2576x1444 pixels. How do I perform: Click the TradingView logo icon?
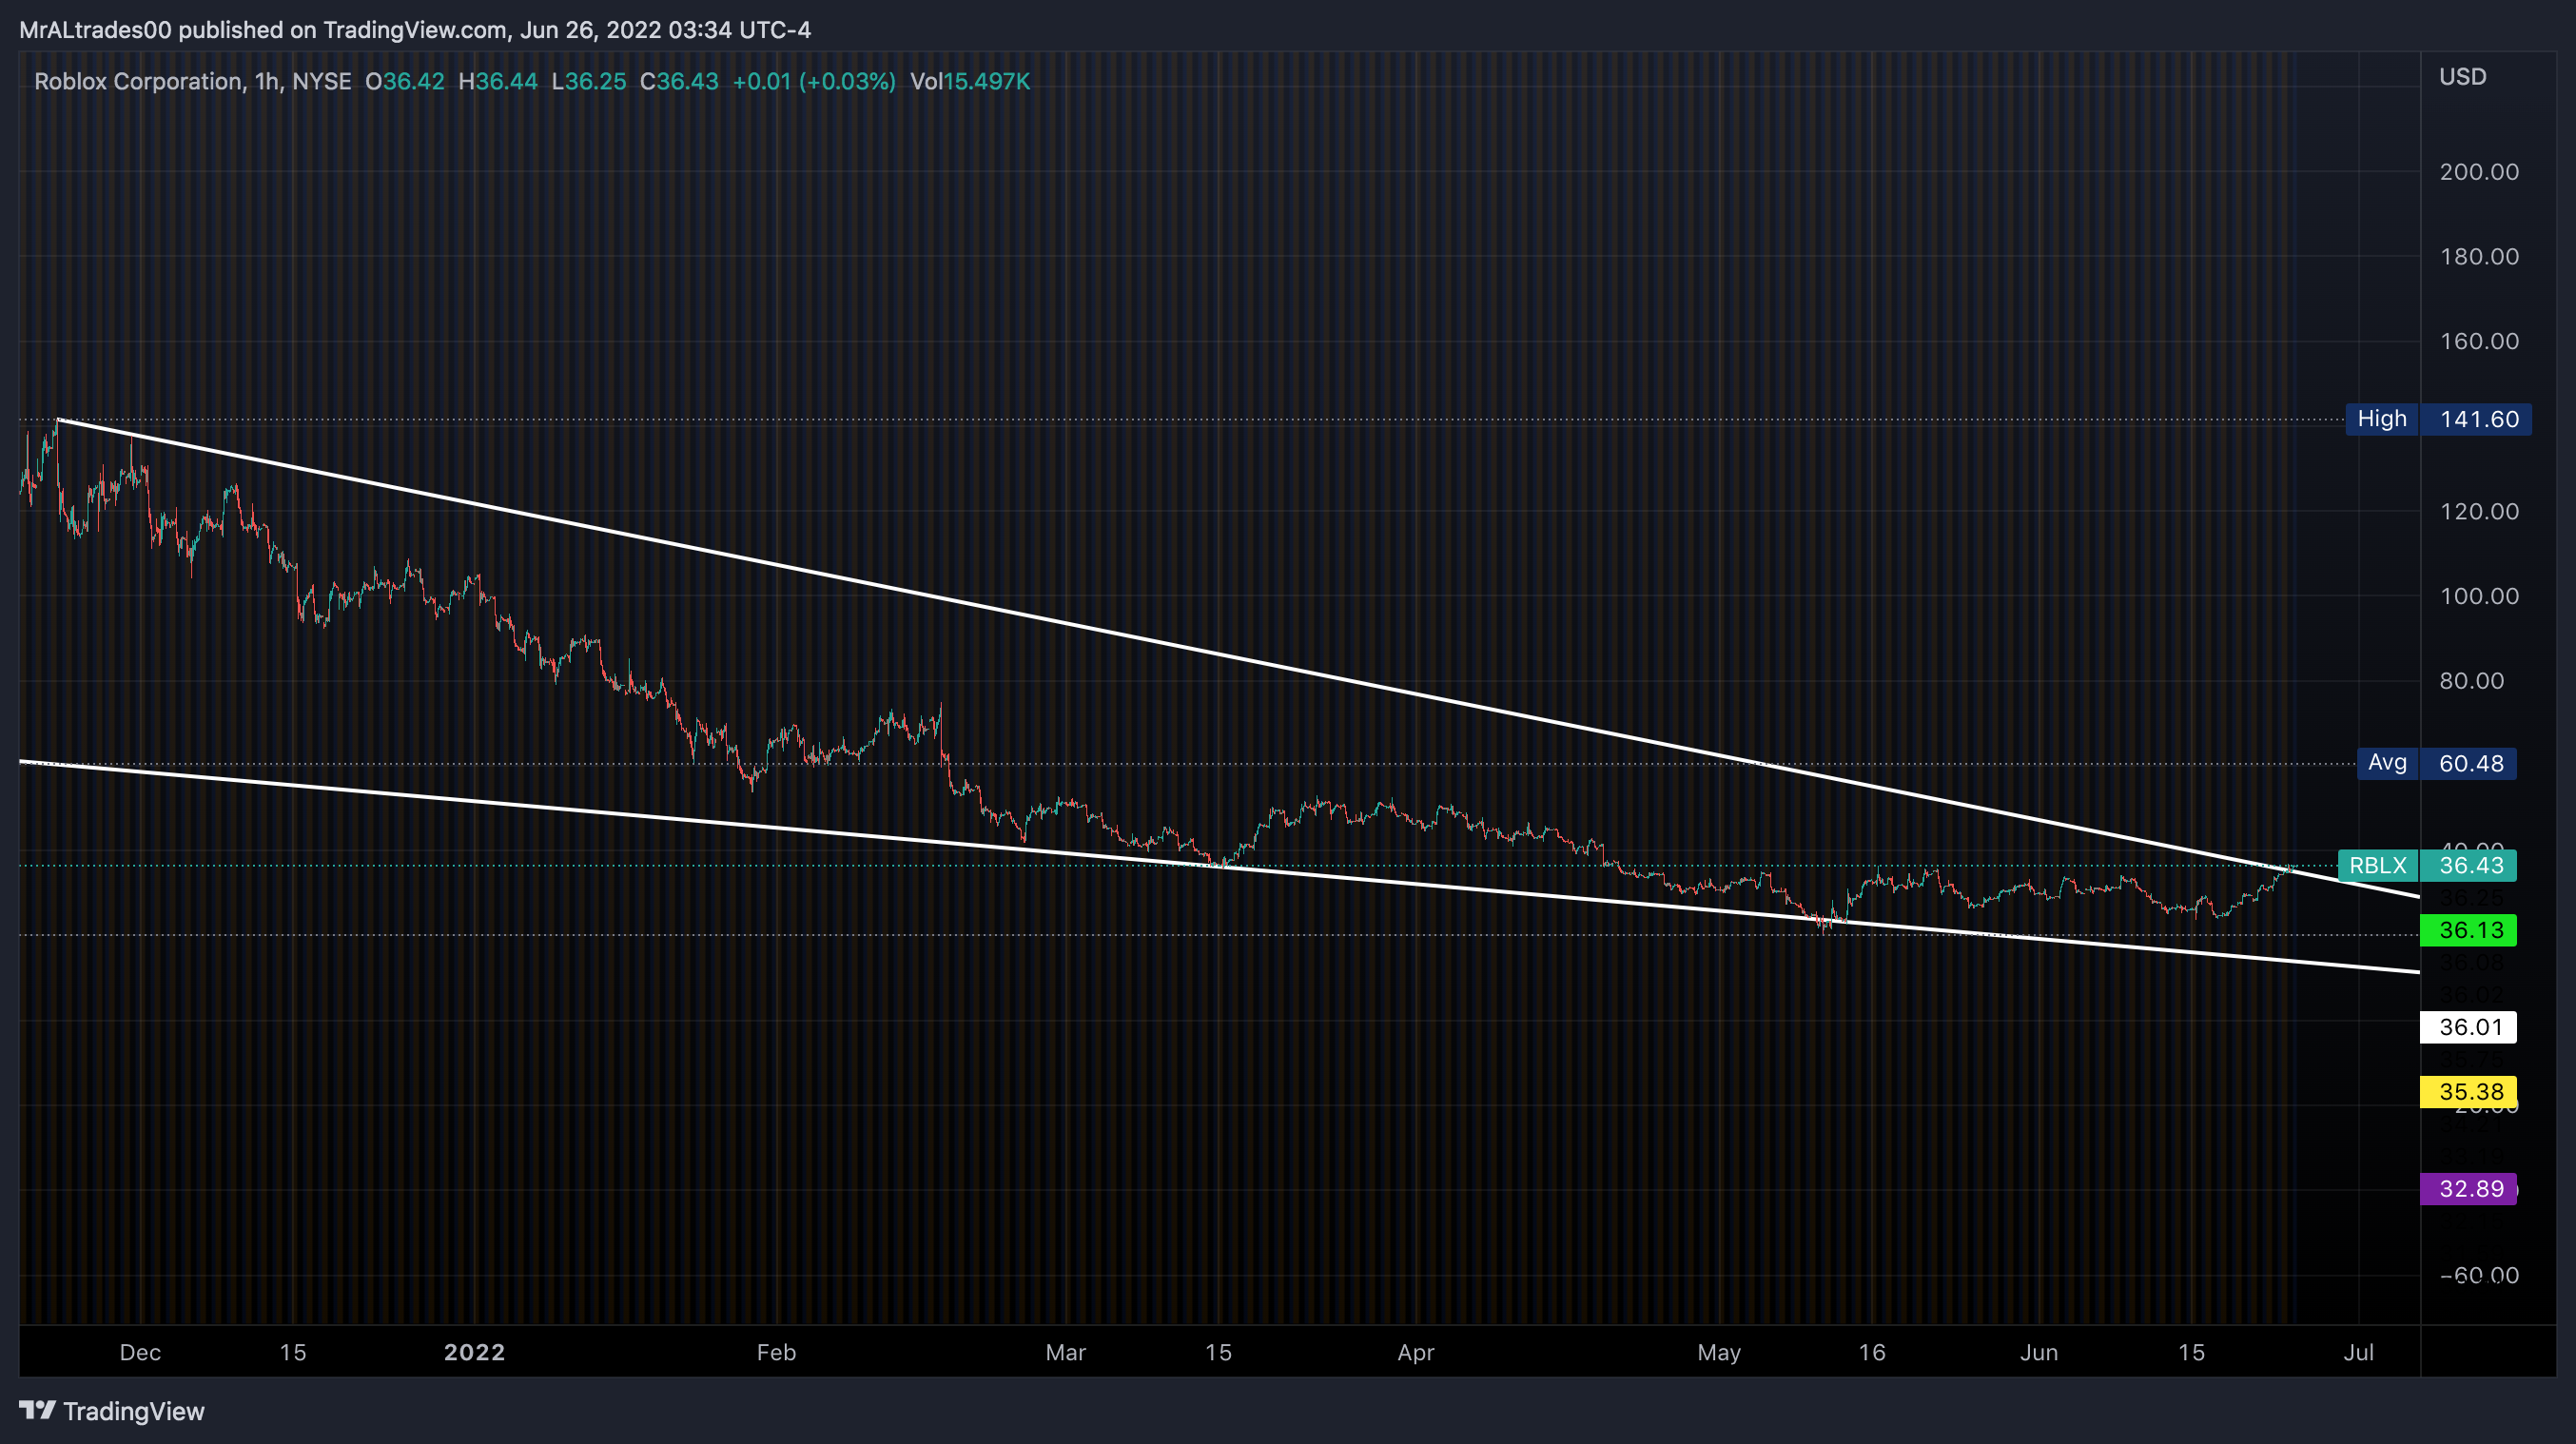coord(38,1411)
